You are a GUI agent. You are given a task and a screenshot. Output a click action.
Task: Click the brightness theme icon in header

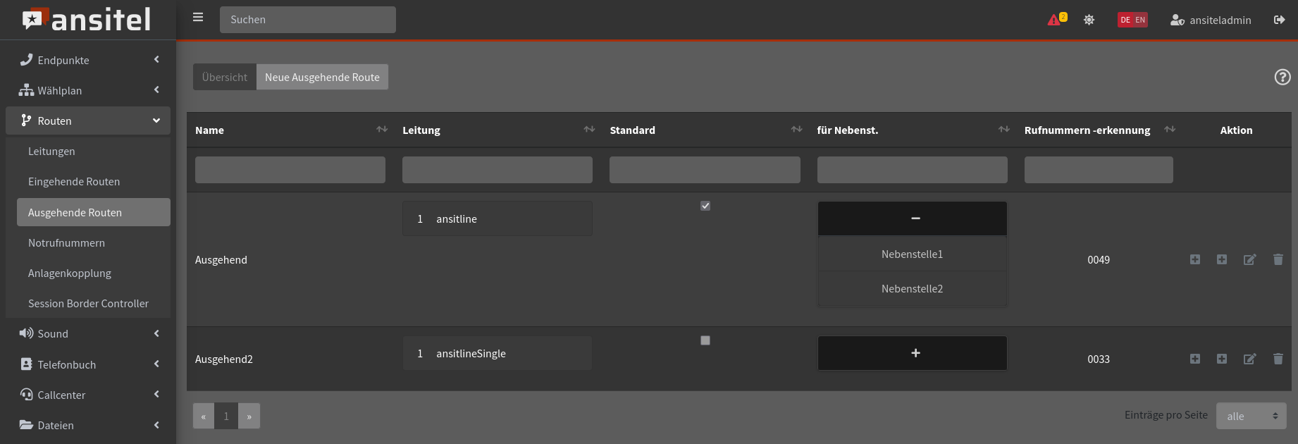point(1089,20)
